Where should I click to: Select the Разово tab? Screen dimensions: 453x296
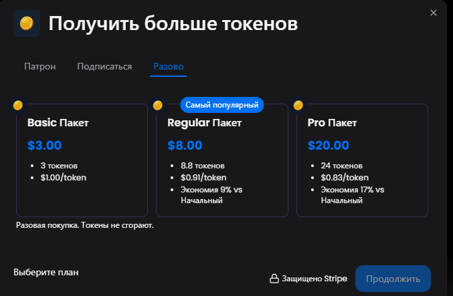pyautogui.click(x=169, y=66)
